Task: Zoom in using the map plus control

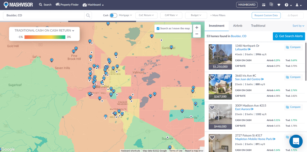Action: (x=197, y=27)
